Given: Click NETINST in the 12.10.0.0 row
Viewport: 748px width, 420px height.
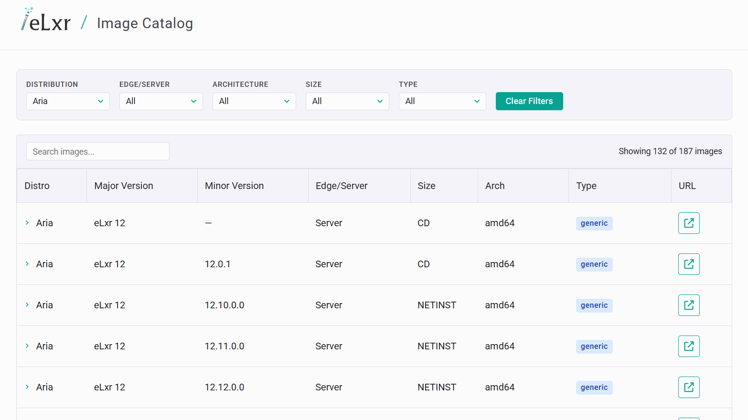Looking at the screenshot, I should click(x=437, y=305).
